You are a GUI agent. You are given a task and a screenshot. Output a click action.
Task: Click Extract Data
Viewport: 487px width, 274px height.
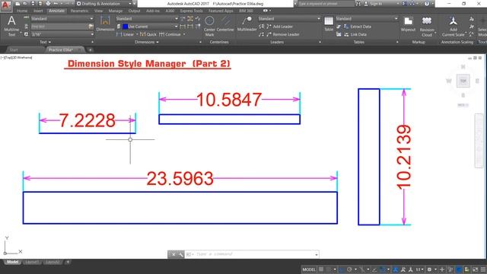pos(357,27)
